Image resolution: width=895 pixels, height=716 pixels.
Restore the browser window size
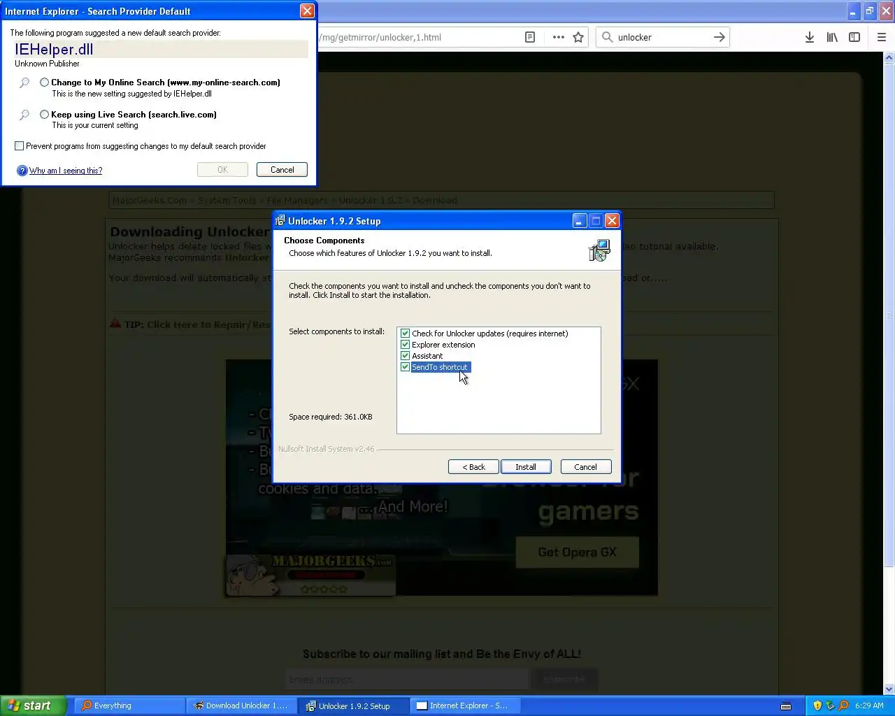pyautogui.click(x=869, y=11)
